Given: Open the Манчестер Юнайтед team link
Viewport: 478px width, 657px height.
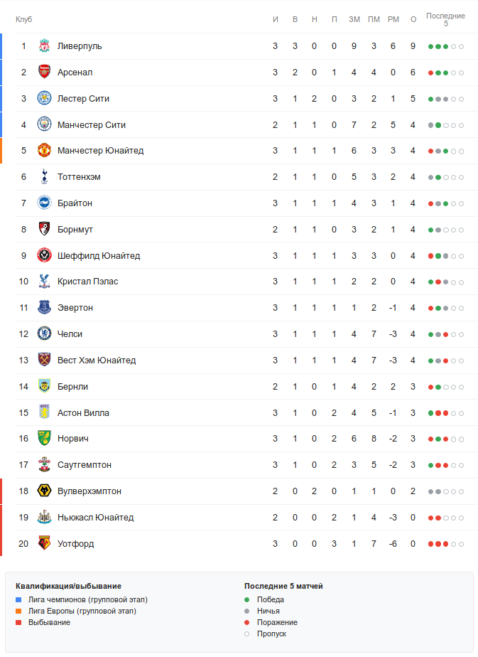Looking at the screenshot, I should [x=100, y=151].
